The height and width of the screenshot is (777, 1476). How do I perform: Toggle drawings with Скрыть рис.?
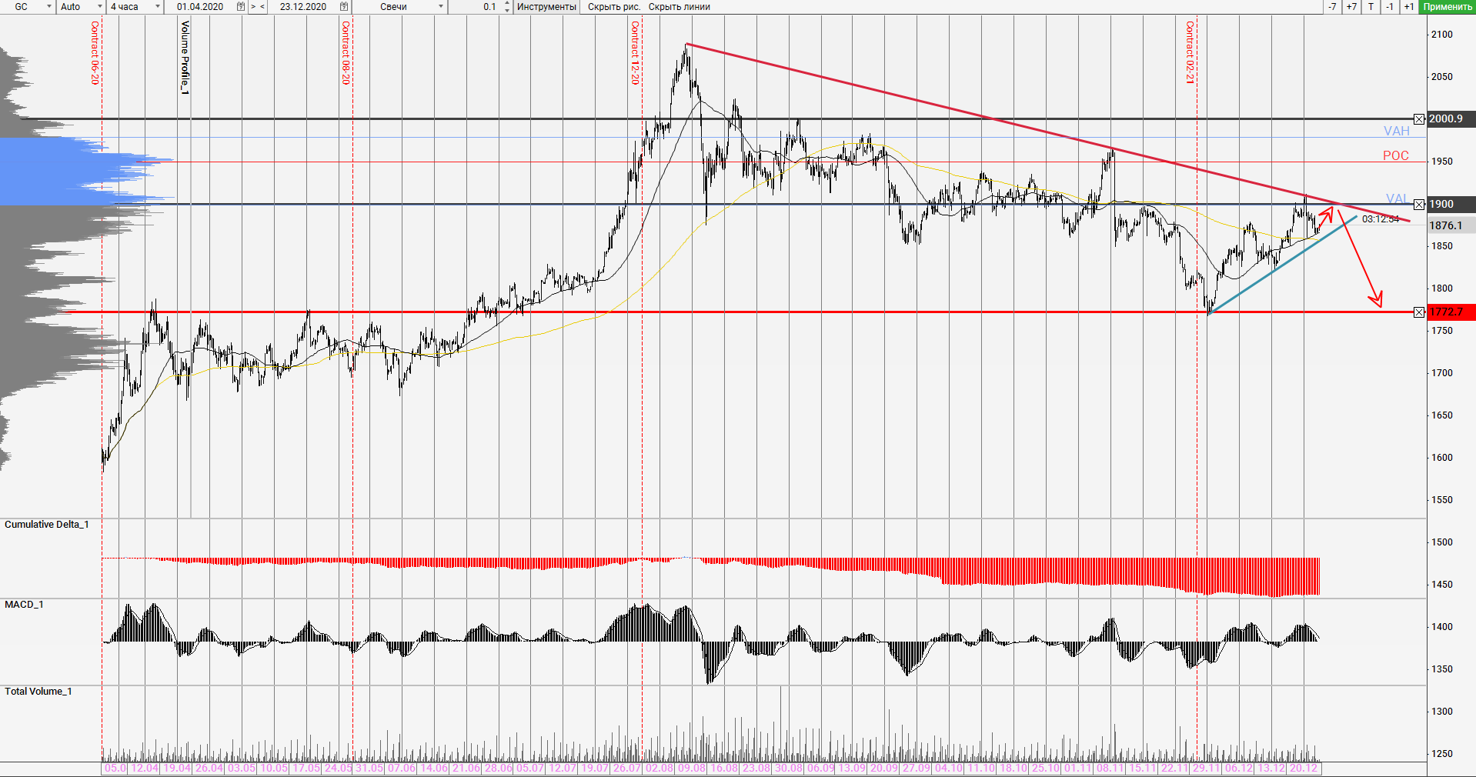click(x=613, y=7)
